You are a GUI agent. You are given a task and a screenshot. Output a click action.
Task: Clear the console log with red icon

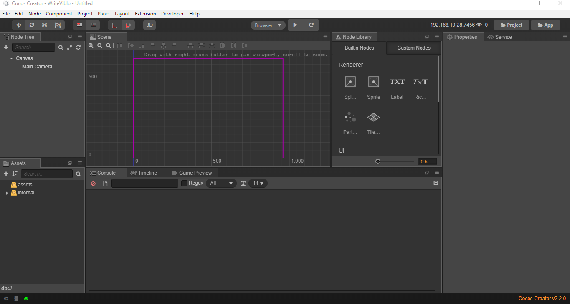click(93, 183)
